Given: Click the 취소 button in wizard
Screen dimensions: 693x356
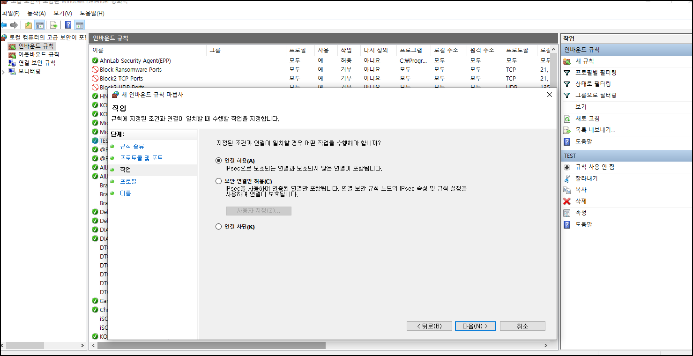Looking at the screenshot, I should tap(522, 326).
